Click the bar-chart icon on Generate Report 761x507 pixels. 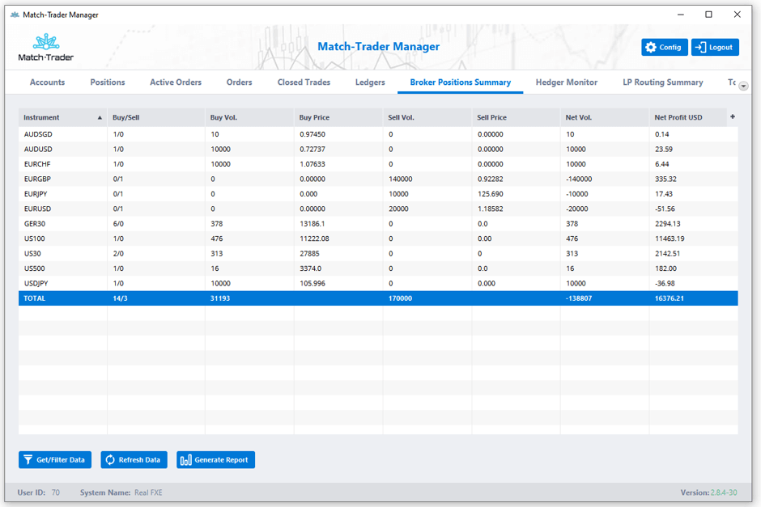click(185, 459)
